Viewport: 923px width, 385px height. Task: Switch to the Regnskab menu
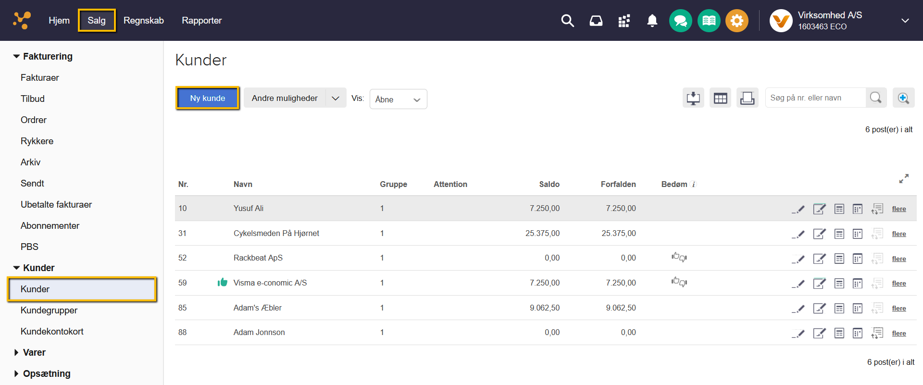(143, 21)
